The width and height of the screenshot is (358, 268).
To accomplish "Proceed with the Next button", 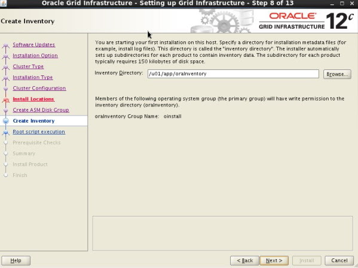I will pyautogui.click(x=274, y=260).
